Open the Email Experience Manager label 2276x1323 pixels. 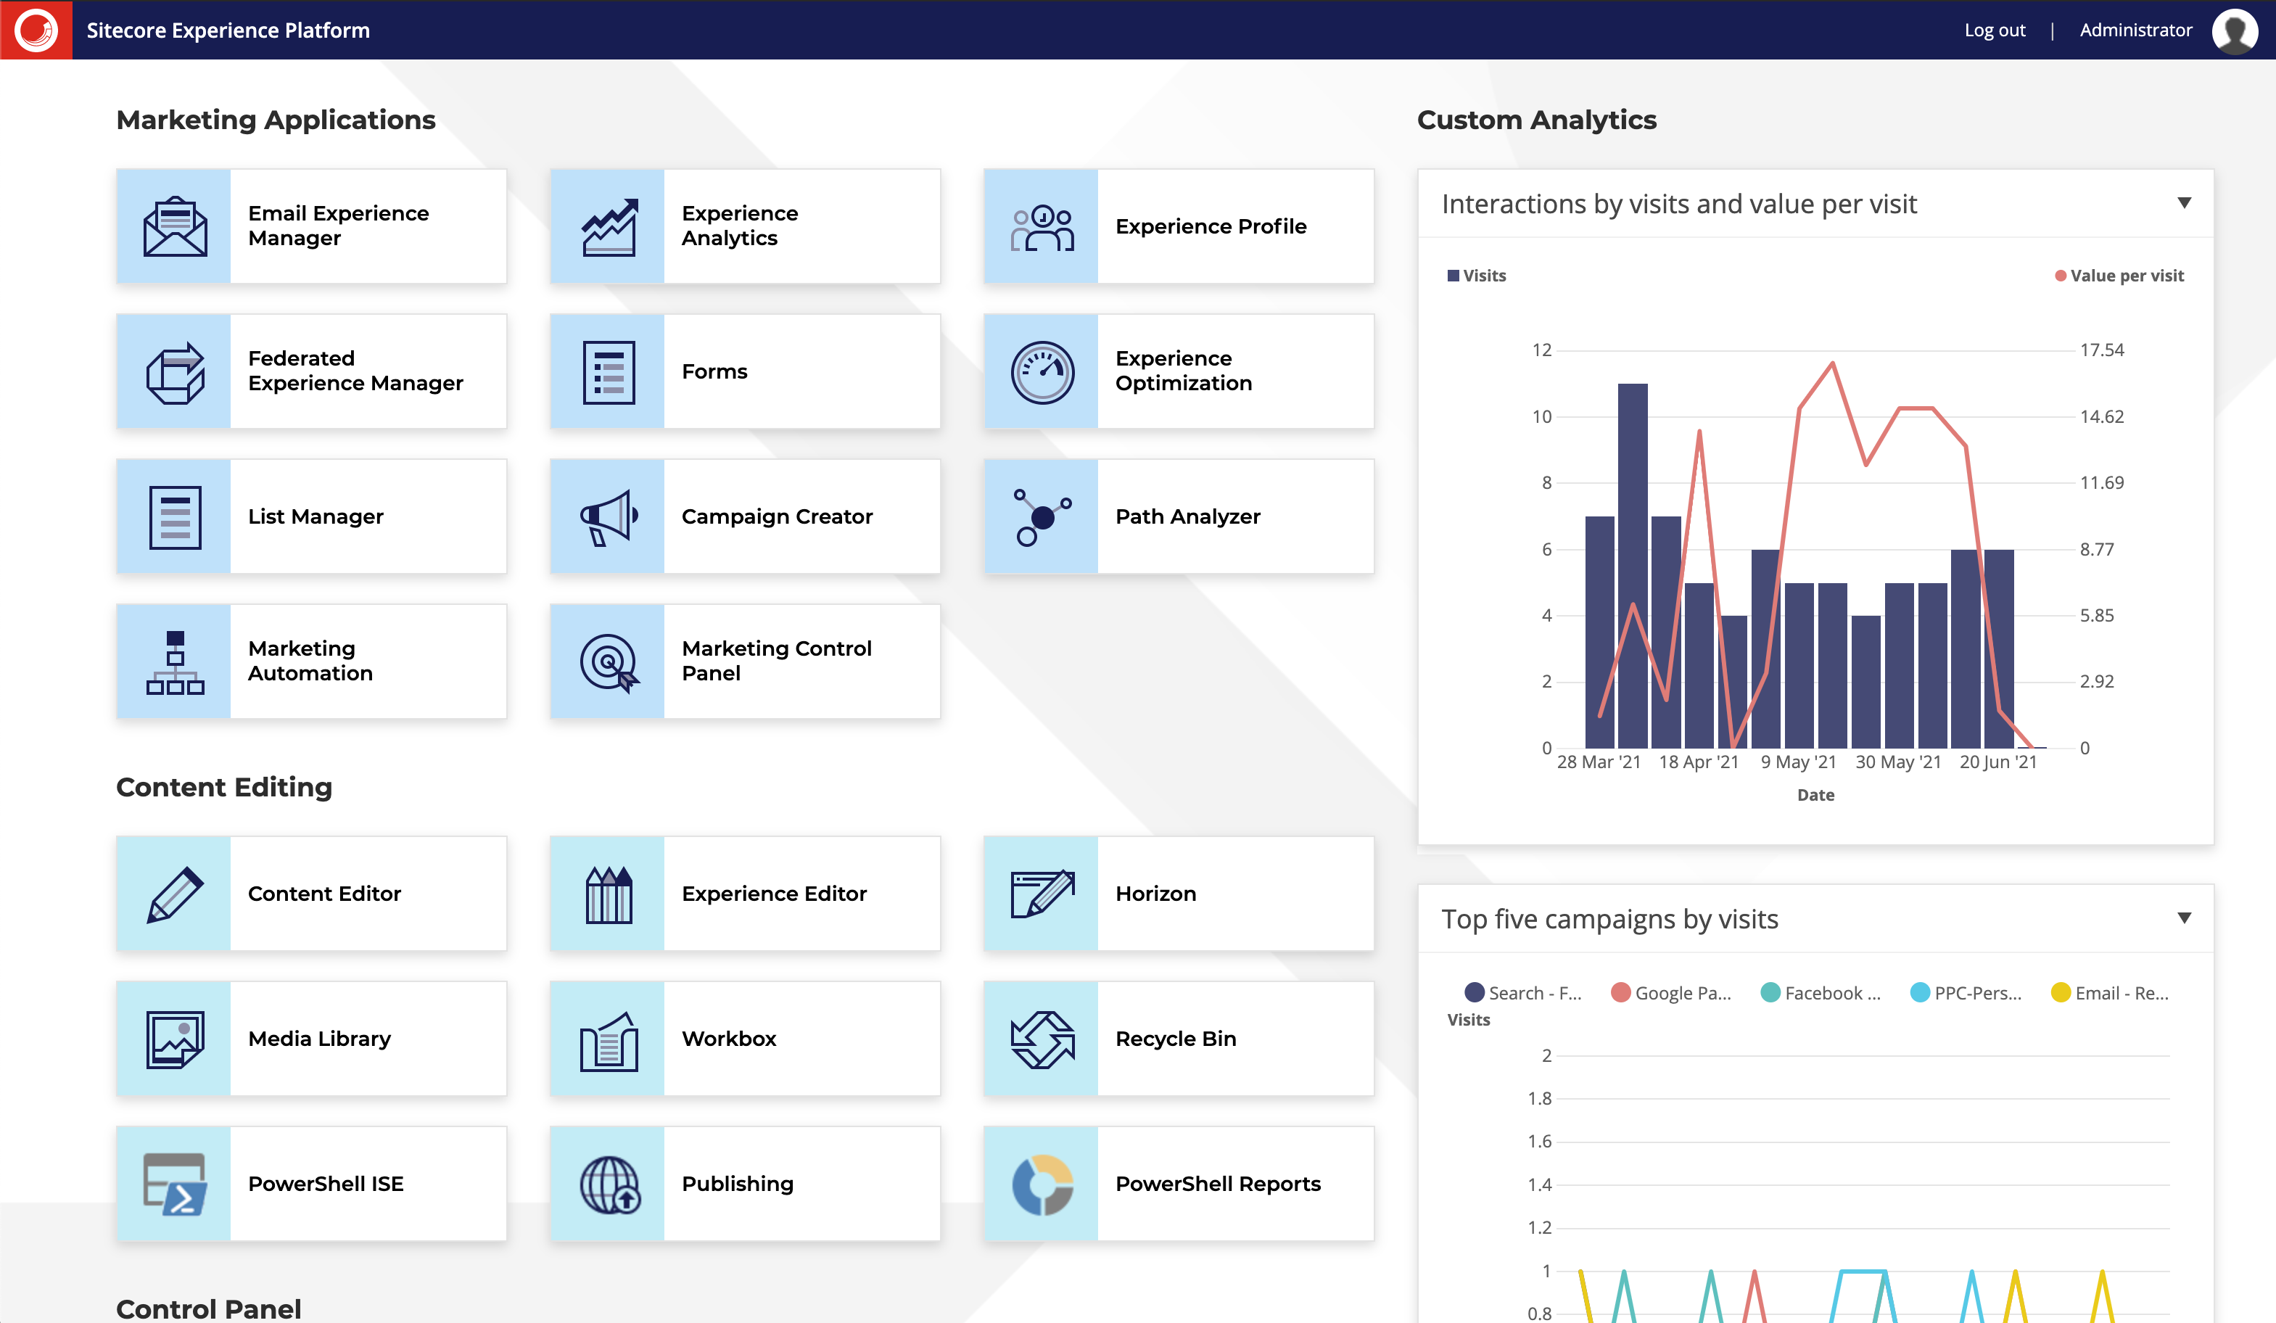tap(339, 226)
